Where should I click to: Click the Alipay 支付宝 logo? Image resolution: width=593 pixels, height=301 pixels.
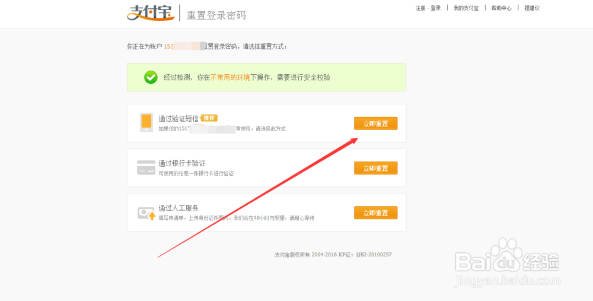151,13
